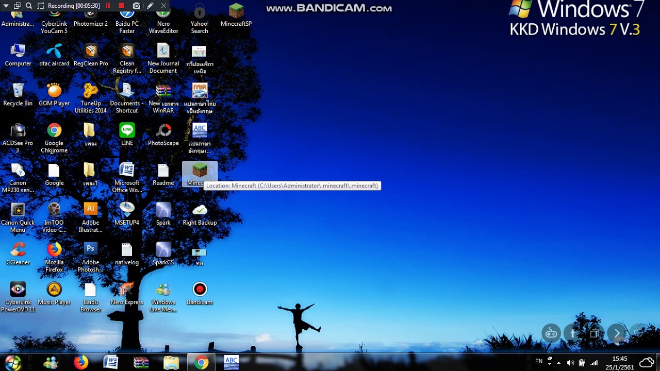
Task: Launch Nero Express shortcut
Action: coord(127,294)
